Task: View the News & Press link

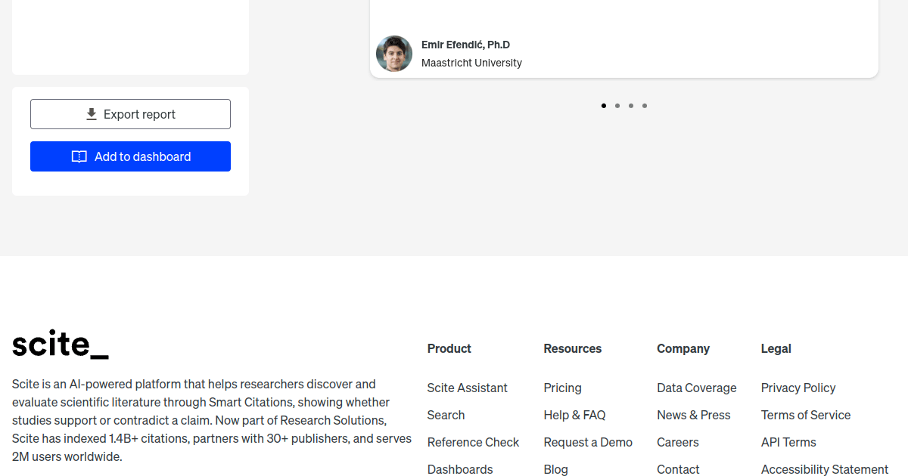Action: click(693, 415)
